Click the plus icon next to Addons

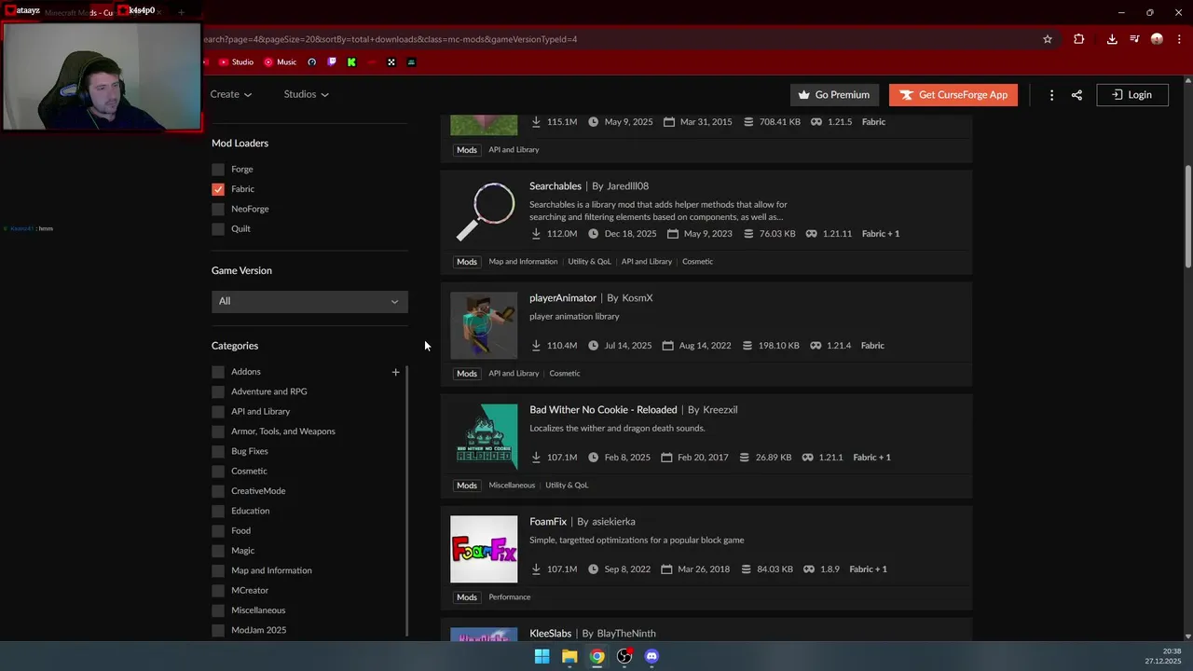395,372
